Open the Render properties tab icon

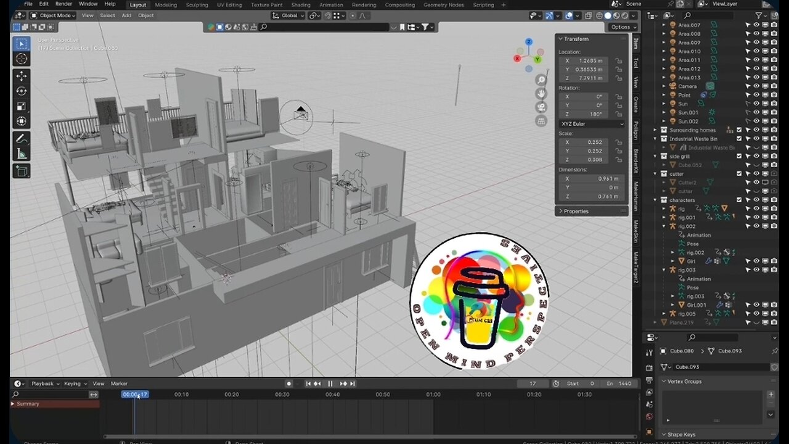point(649,368)
